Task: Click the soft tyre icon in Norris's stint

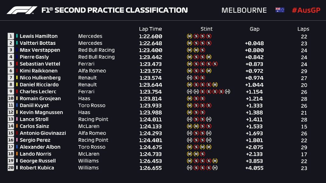Action: pyautogui.click(x=202, y=154)
